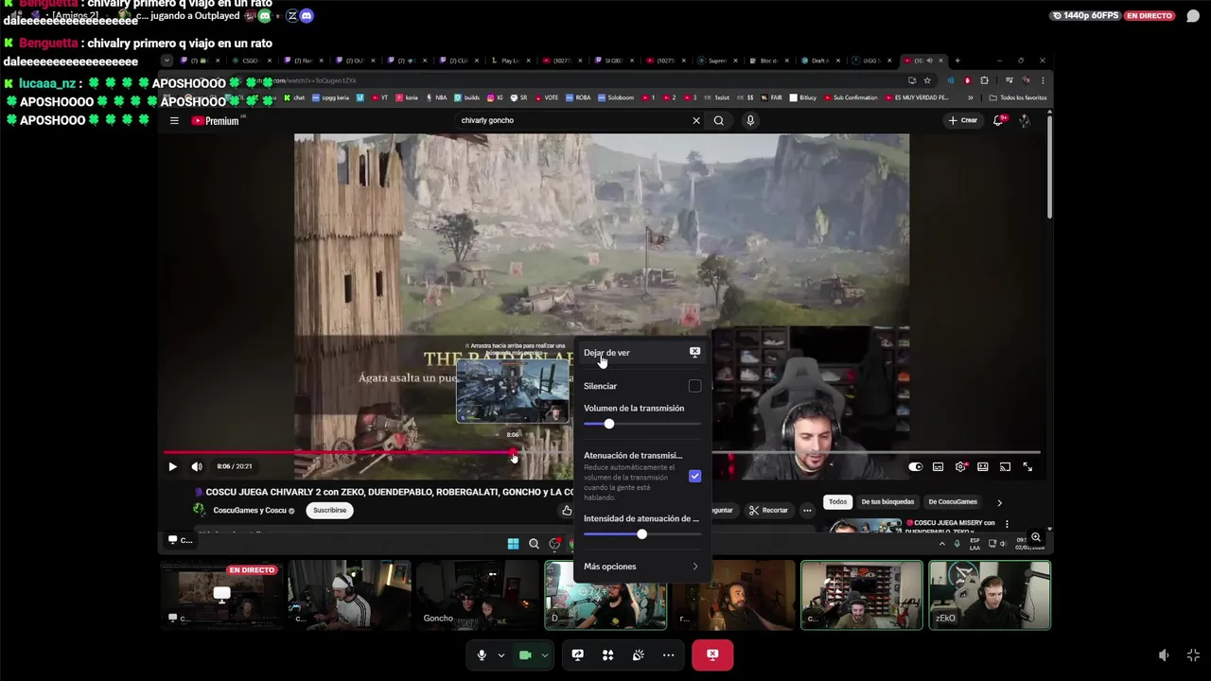Viewport: 1211px width, 681px height.
Task: Disconnect from the Discord call
Action: click(712, 655)
